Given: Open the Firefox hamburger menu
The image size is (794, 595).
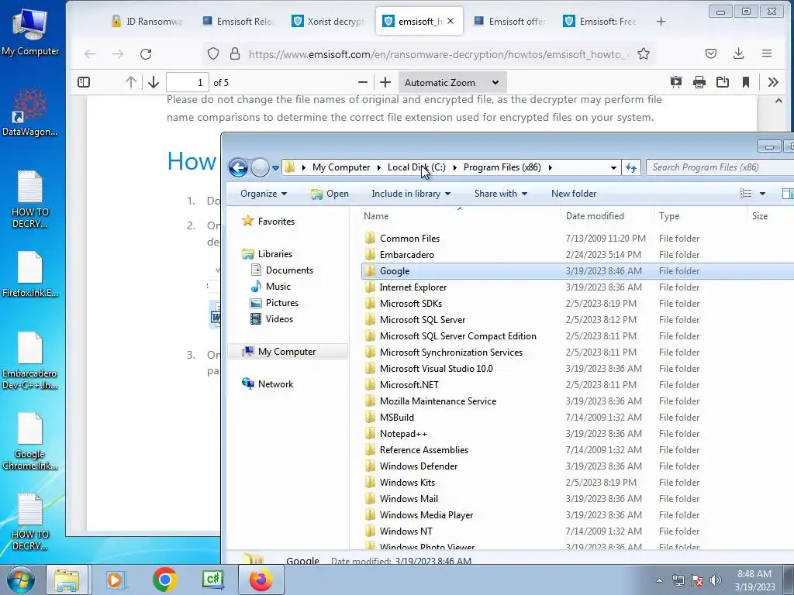Looking at the screenshot, I should tap(767, 53).
